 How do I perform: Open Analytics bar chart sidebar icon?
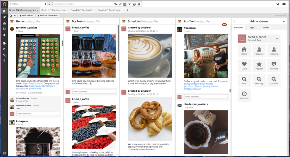click(x=4, y=23)
